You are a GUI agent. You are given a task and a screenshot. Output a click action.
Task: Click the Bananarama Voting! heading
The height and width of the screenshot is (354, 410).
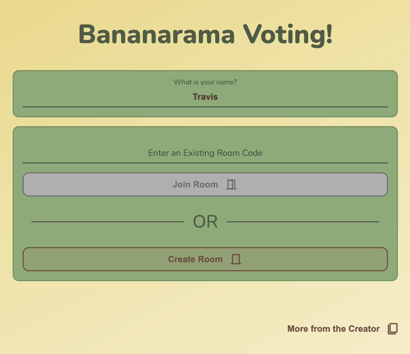tap(205, 34)
